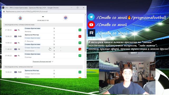Click 'ЛЕ' competition label
The height and width of the screenshot is (95, 169).
[x=19, y=49]
